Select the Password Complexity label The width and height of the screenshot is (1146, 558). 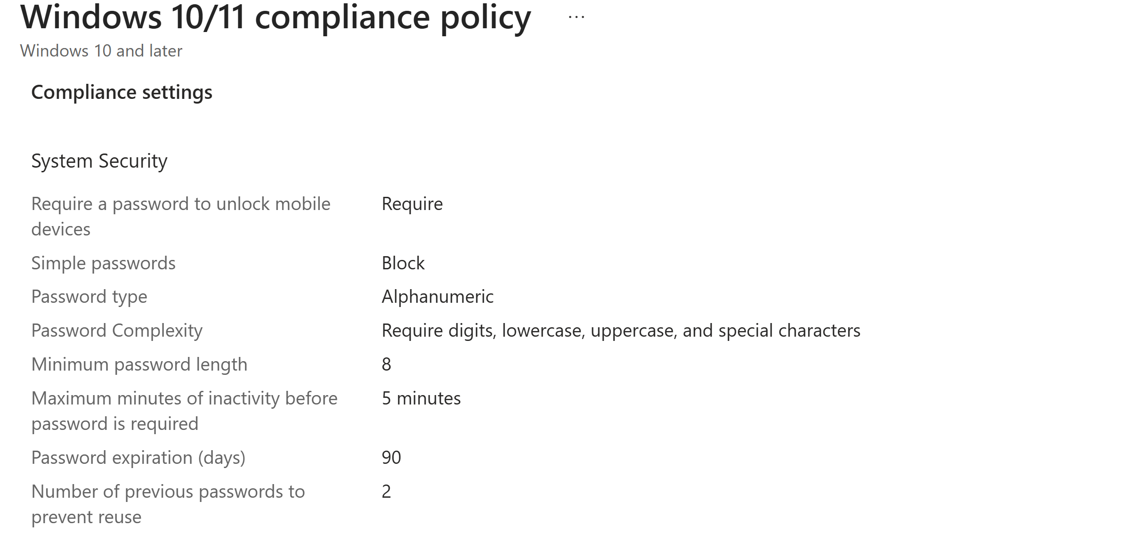point(117,331)
